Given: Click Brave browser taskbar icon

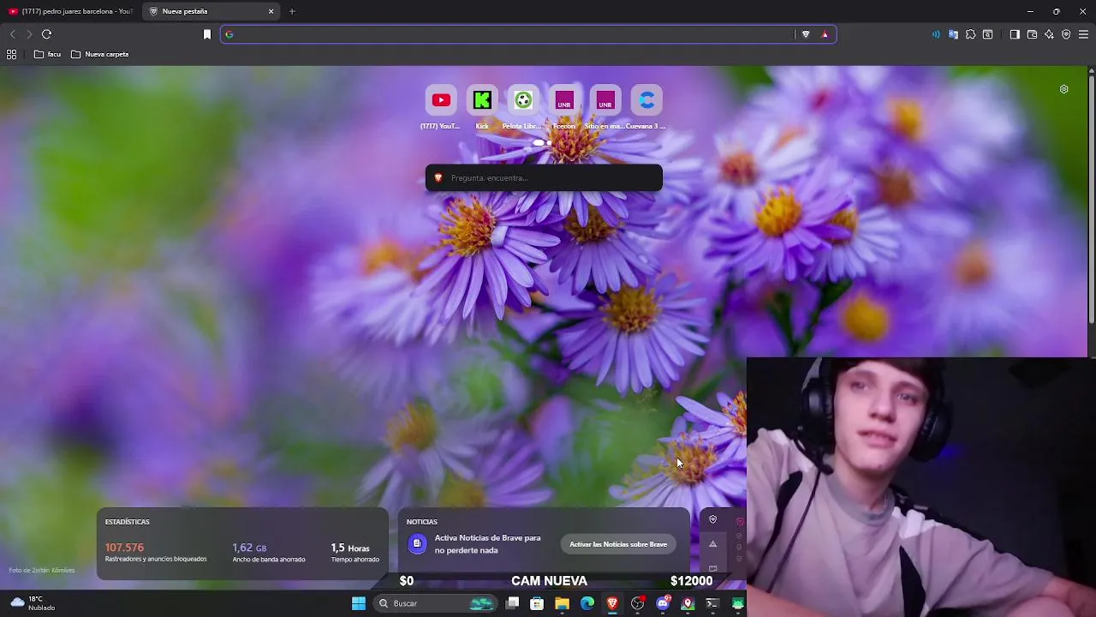Looking at the screenshot, I should tap(612, 603).
